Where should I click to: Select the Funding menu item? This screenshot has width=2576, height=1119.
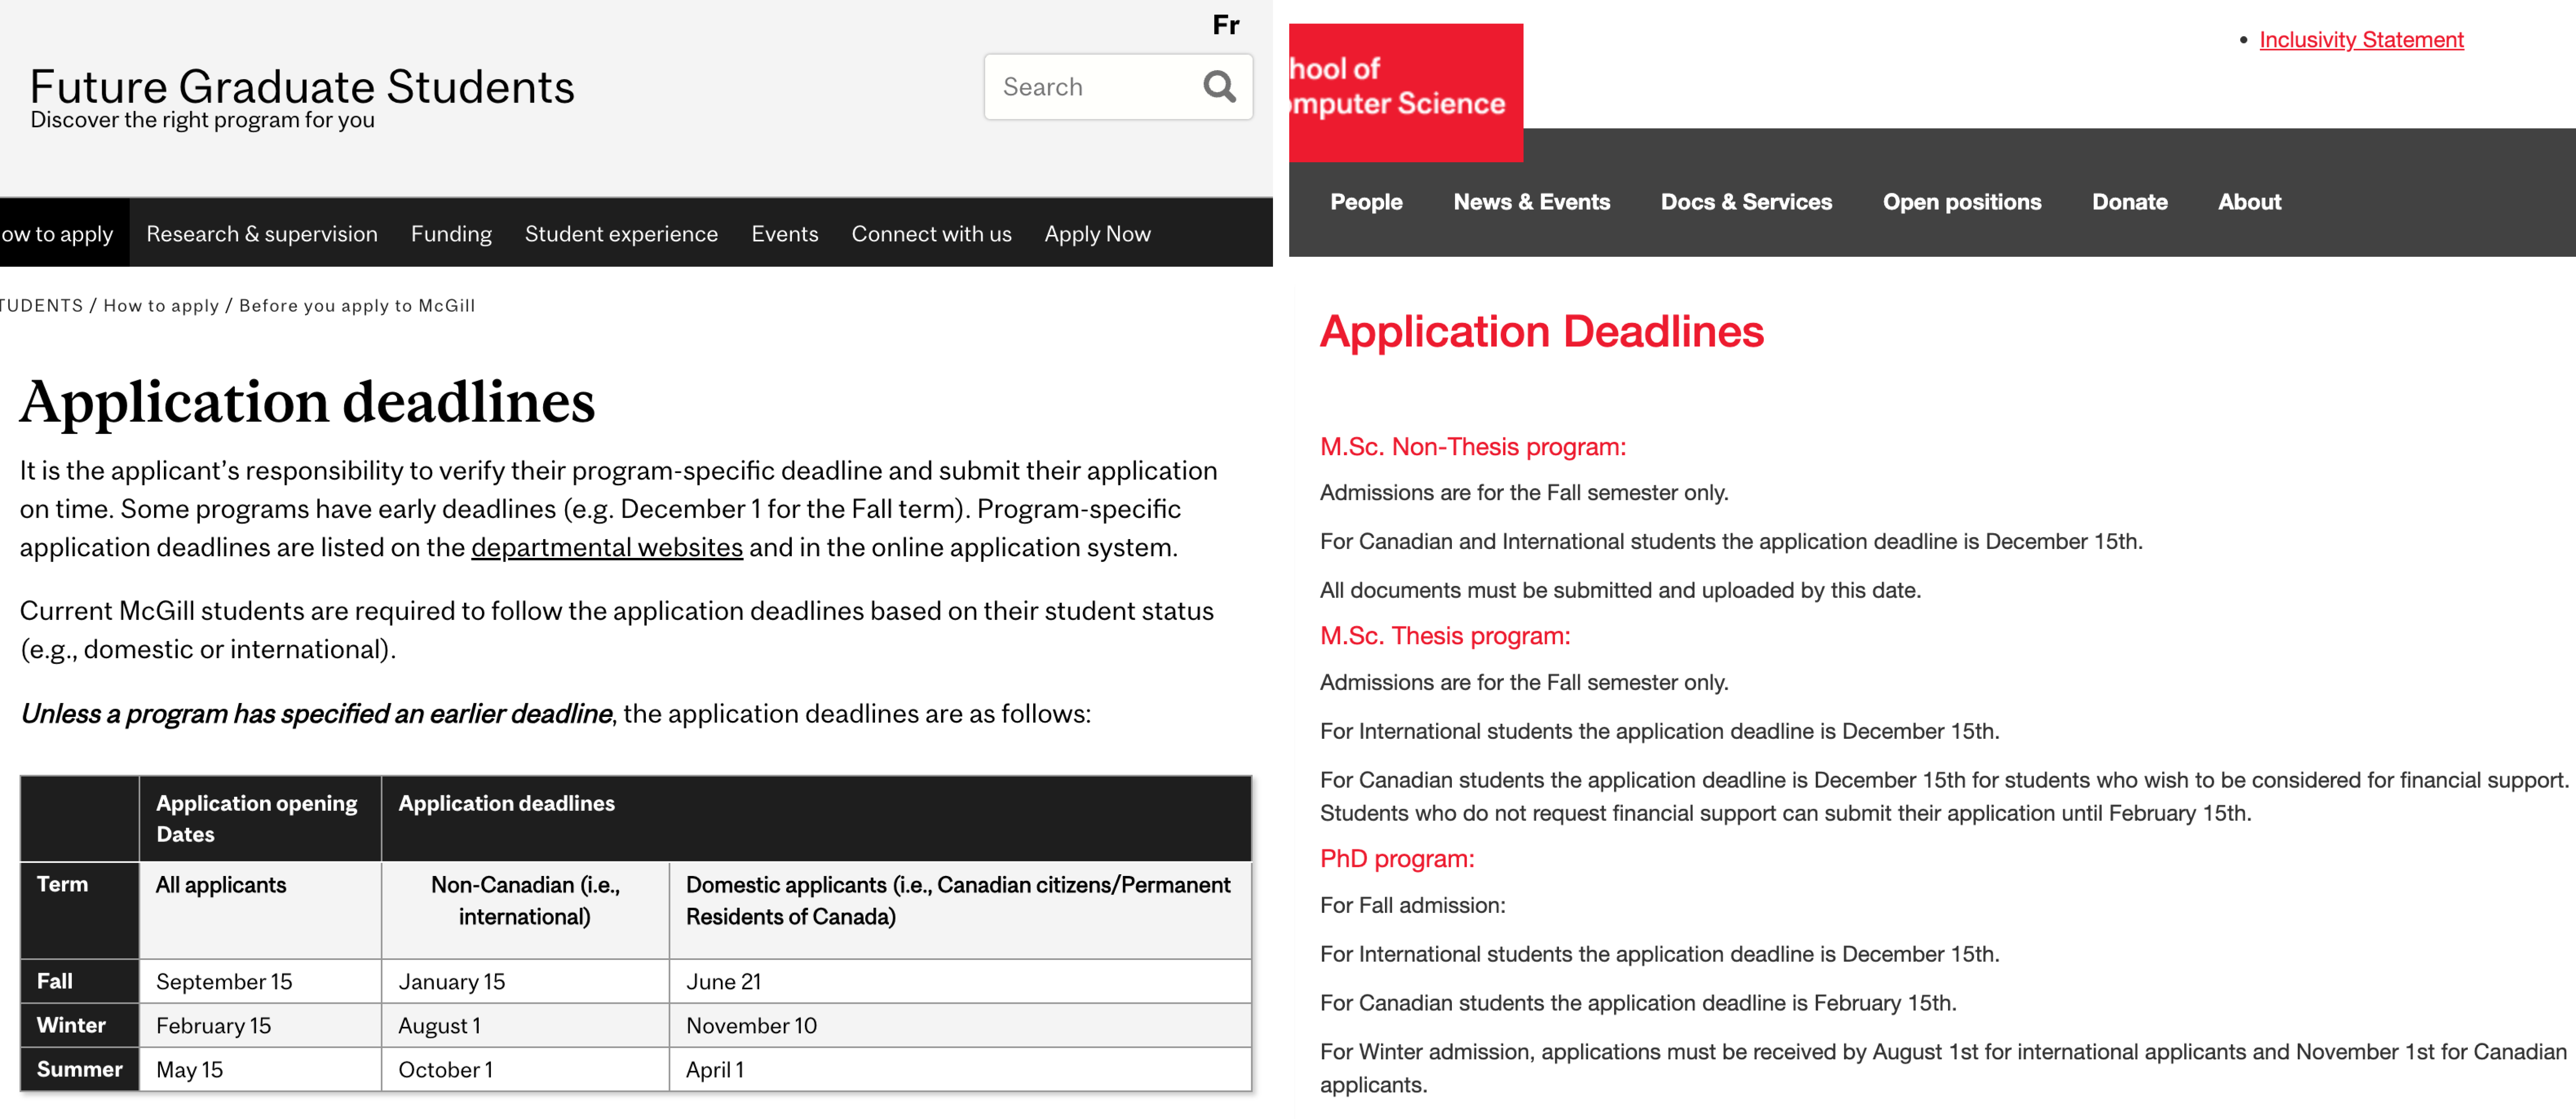click(x=451, y=234)
